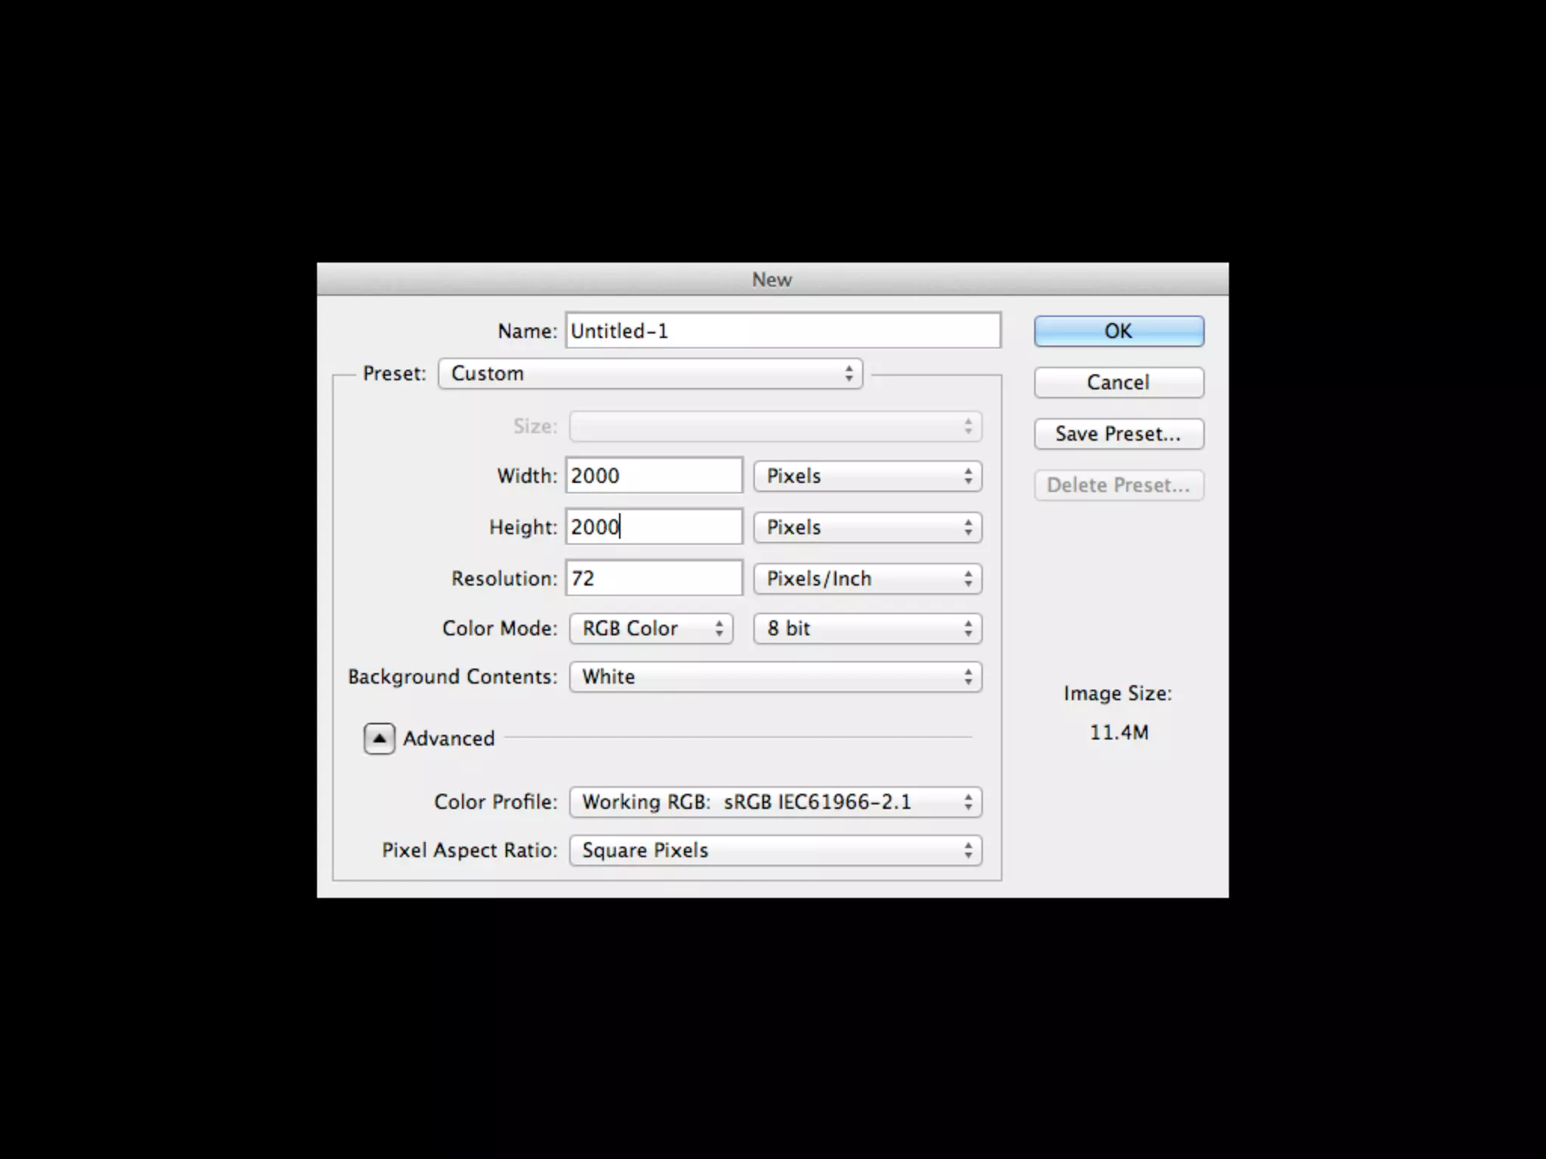Viewport: 1546px width, 1159px height.
Task: Click the Advanced label text
Action: [448, 739]
